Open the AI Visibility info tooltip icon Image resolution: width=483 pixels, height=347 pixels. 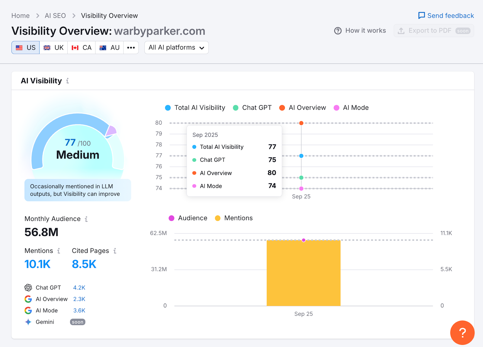click(67, 81)
